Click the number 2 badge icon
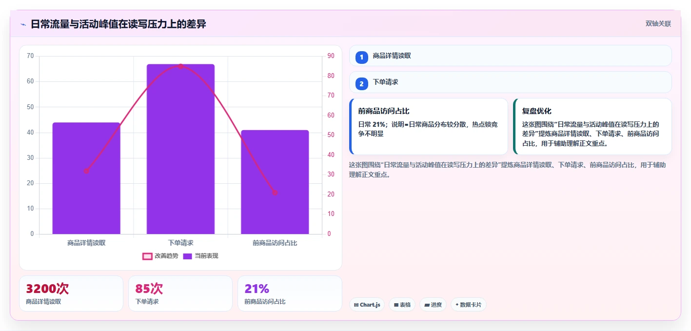Screen dimensions: 691x331 [362, 84]
